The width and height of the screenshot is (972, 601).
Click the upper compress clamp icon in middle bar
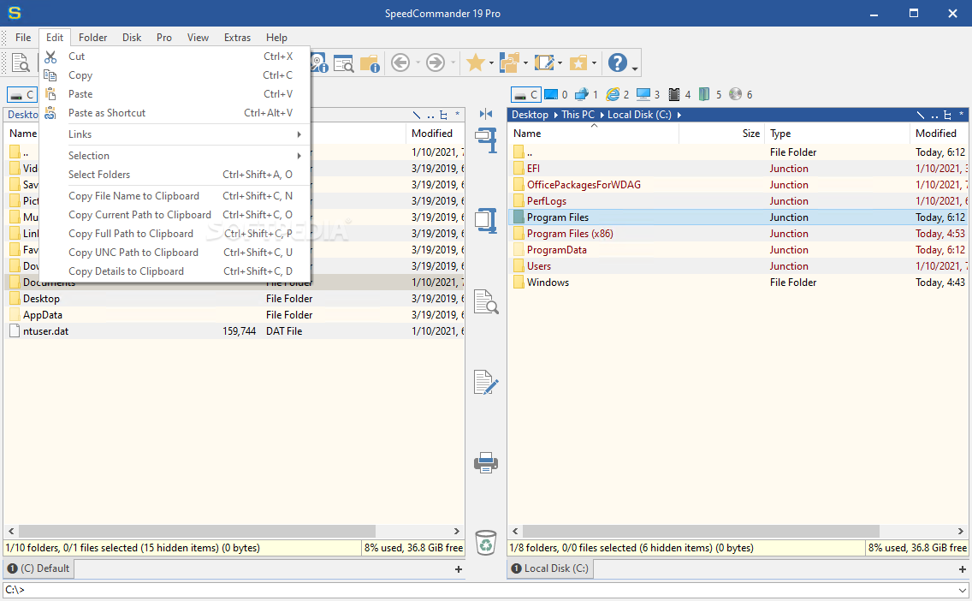[x=486, y=140]
